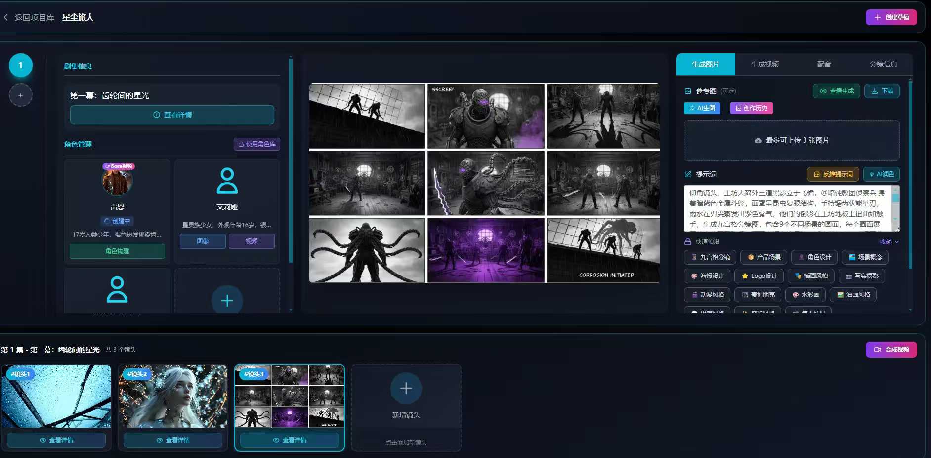Click the generated nine-grid storyboard image
This screenshot has height=458, width=931.
tap(484, 183)
